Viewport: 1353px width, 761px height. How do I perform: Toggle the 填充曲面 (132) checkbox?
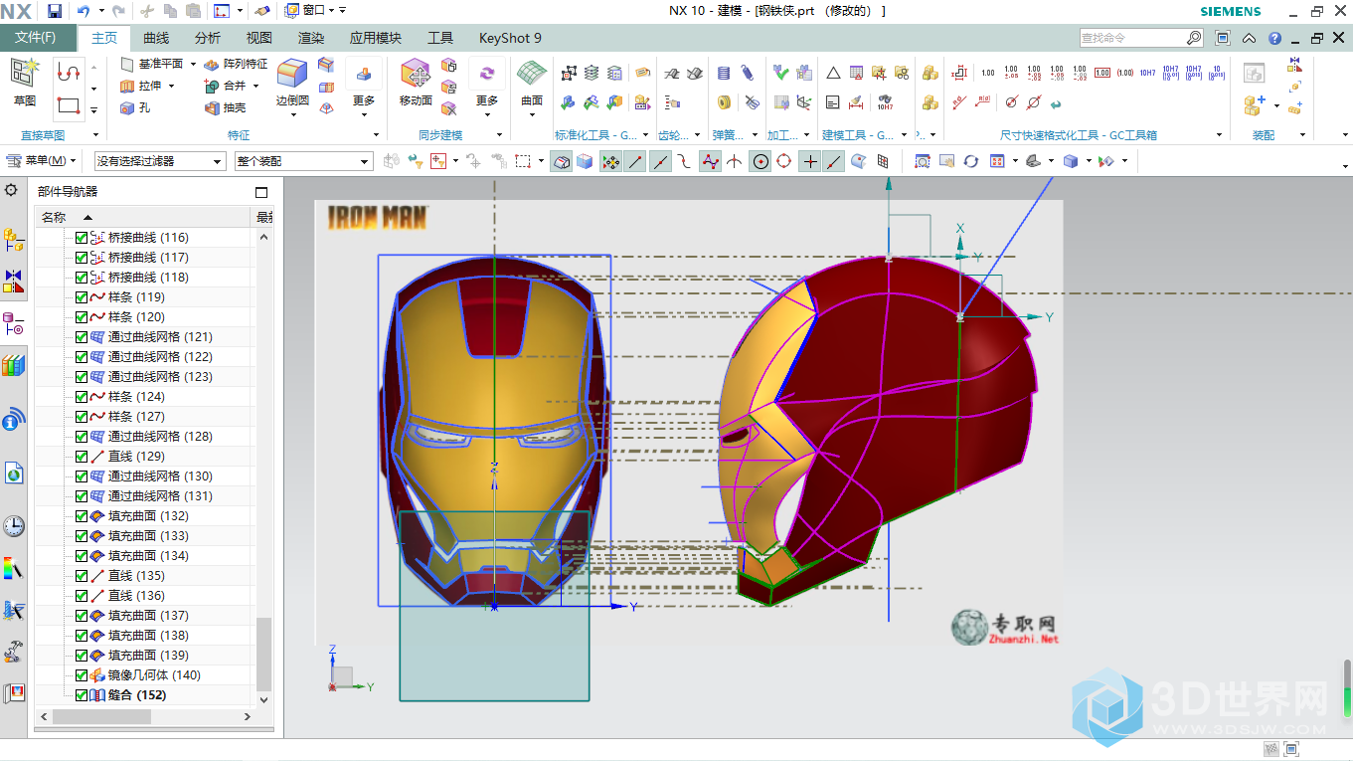pyautogui.click(x=82, y=516)
